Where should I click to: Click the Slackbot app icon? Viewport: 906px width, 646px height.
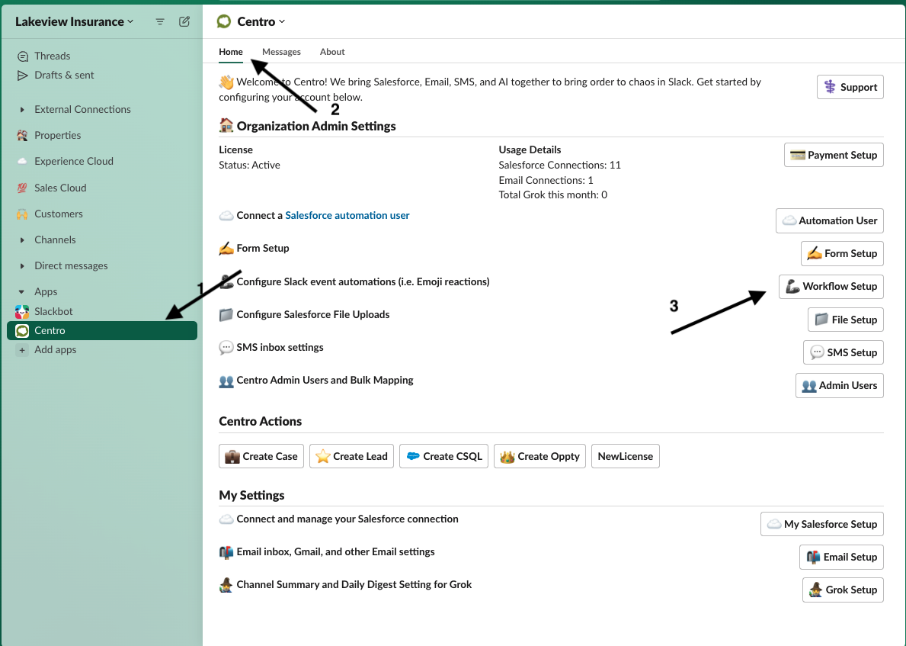(22, 312)
